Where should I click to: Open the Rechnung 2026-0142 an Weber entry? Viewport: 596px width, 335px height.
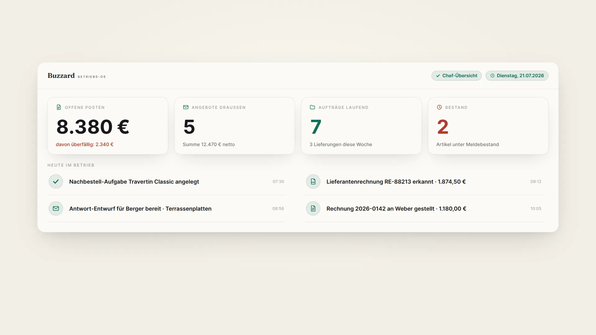(x=424, y=208)
